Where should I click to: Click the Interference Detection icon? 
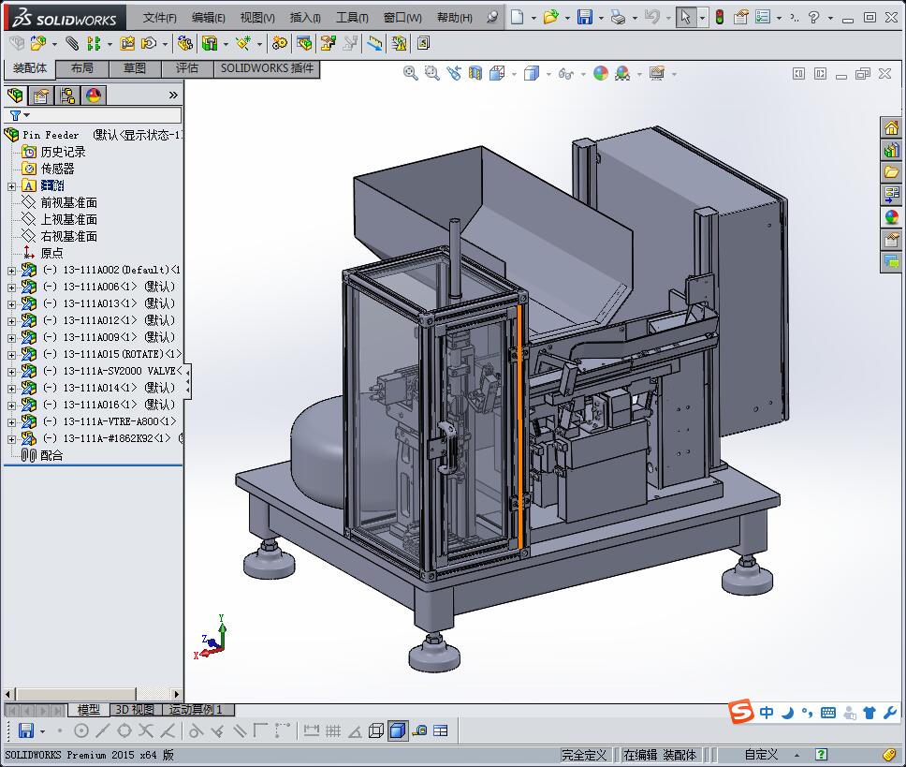[x=399, y=43]
